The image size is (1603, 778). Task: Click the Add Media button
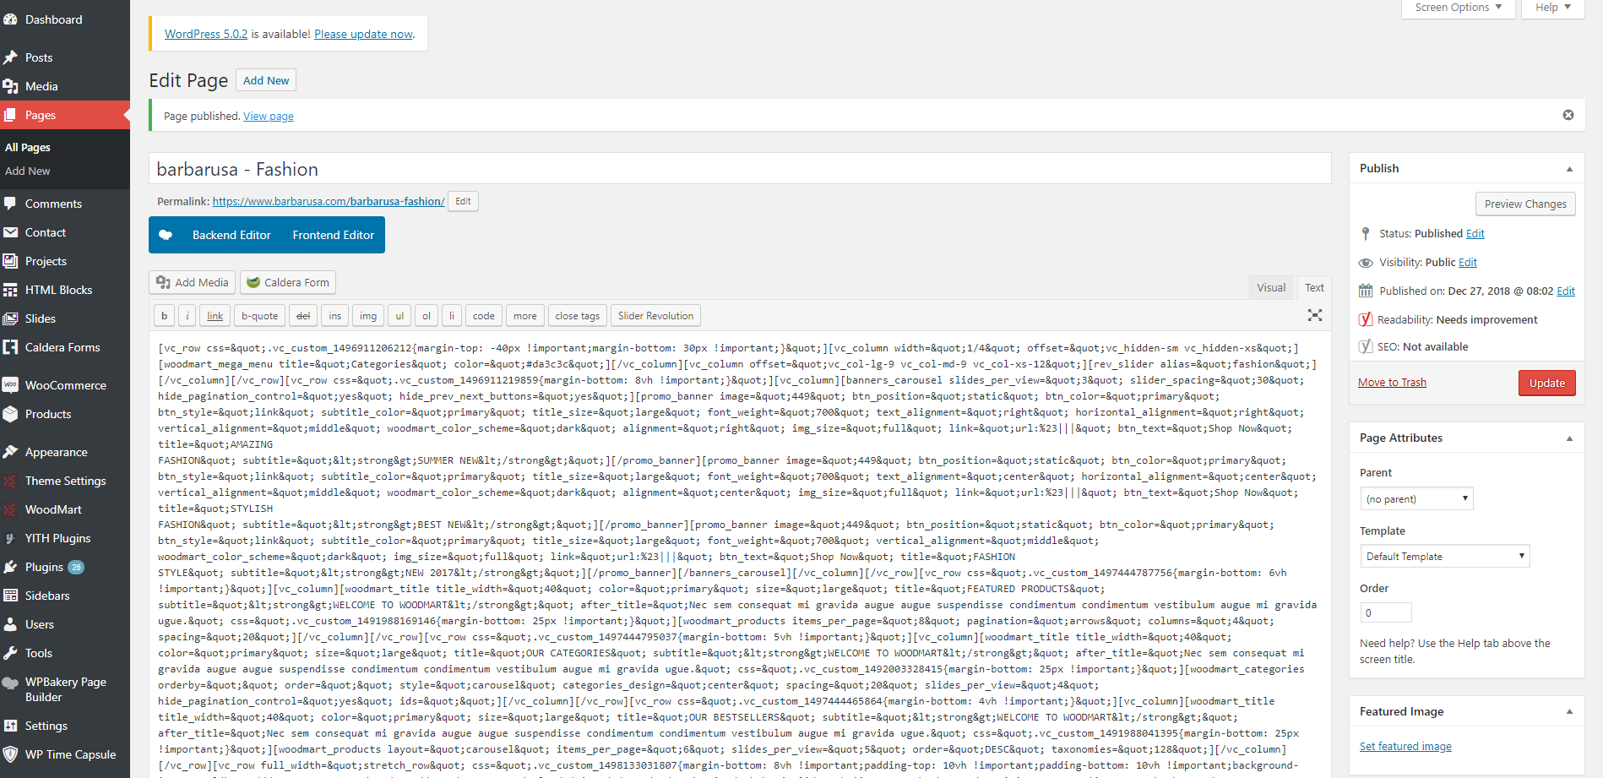click(x=193, y=282)
